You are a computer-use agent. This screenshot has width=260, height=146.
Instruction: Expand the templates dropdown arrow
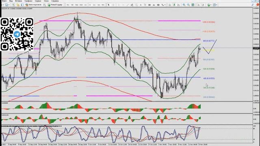pos(217,5)
